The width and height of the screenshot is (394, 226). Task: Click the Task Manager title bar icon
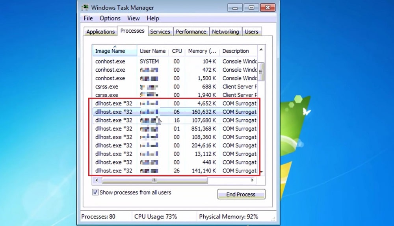coord(85,7)
